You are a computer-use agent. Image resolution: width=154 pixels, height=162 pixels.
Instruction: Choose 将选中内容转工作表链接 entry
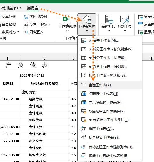point(110,156)
